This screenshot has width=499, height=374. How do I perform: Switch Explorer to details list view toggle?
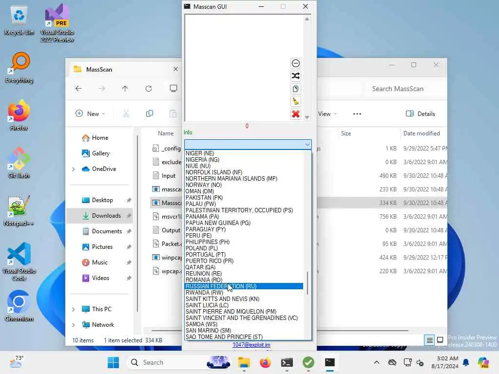429,340
